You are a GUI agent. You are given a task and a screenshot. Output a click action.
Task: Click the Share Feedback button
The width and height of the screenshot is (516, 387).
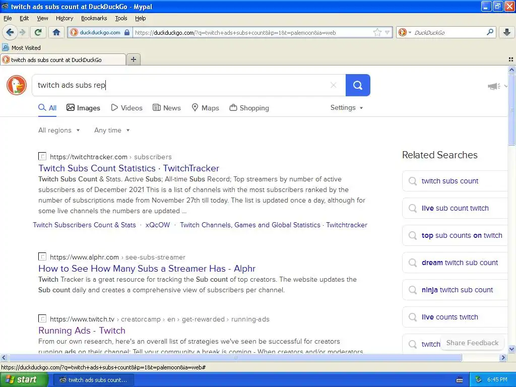click(x=472, y=343)
